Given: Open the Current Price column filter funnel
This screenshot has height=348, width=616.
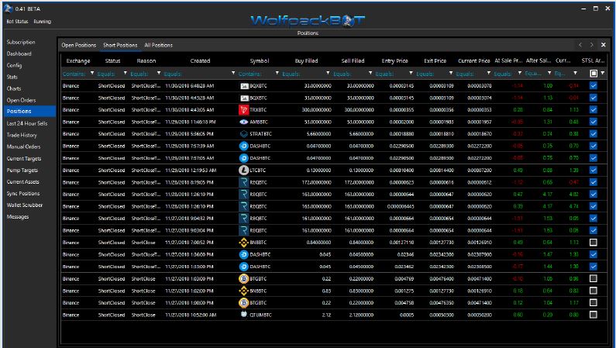Looking at the screenshot, I should coord(489,73).
